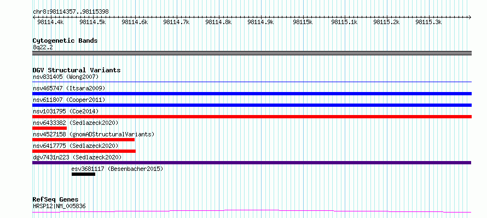Click the 98114.4k ruler label

coord(50,22)
